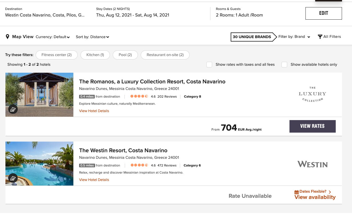Check Show available hotels only
The width and height of the screenshot is (352, 214).
click(x=284, y=65)
